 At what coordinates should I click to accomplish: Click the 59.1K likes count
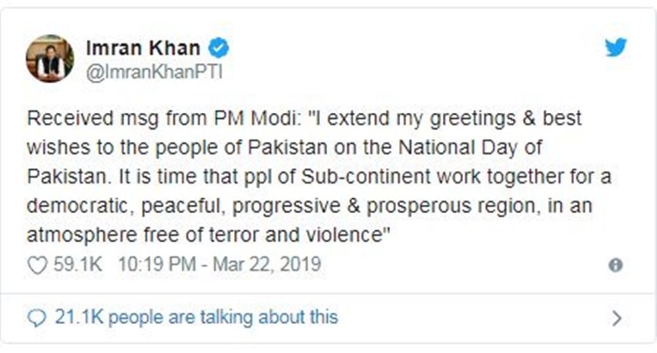coord(78,264)
